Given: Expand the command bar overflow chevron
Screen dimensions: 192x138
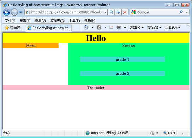Looking at the screenshot, I should [187, 25].
